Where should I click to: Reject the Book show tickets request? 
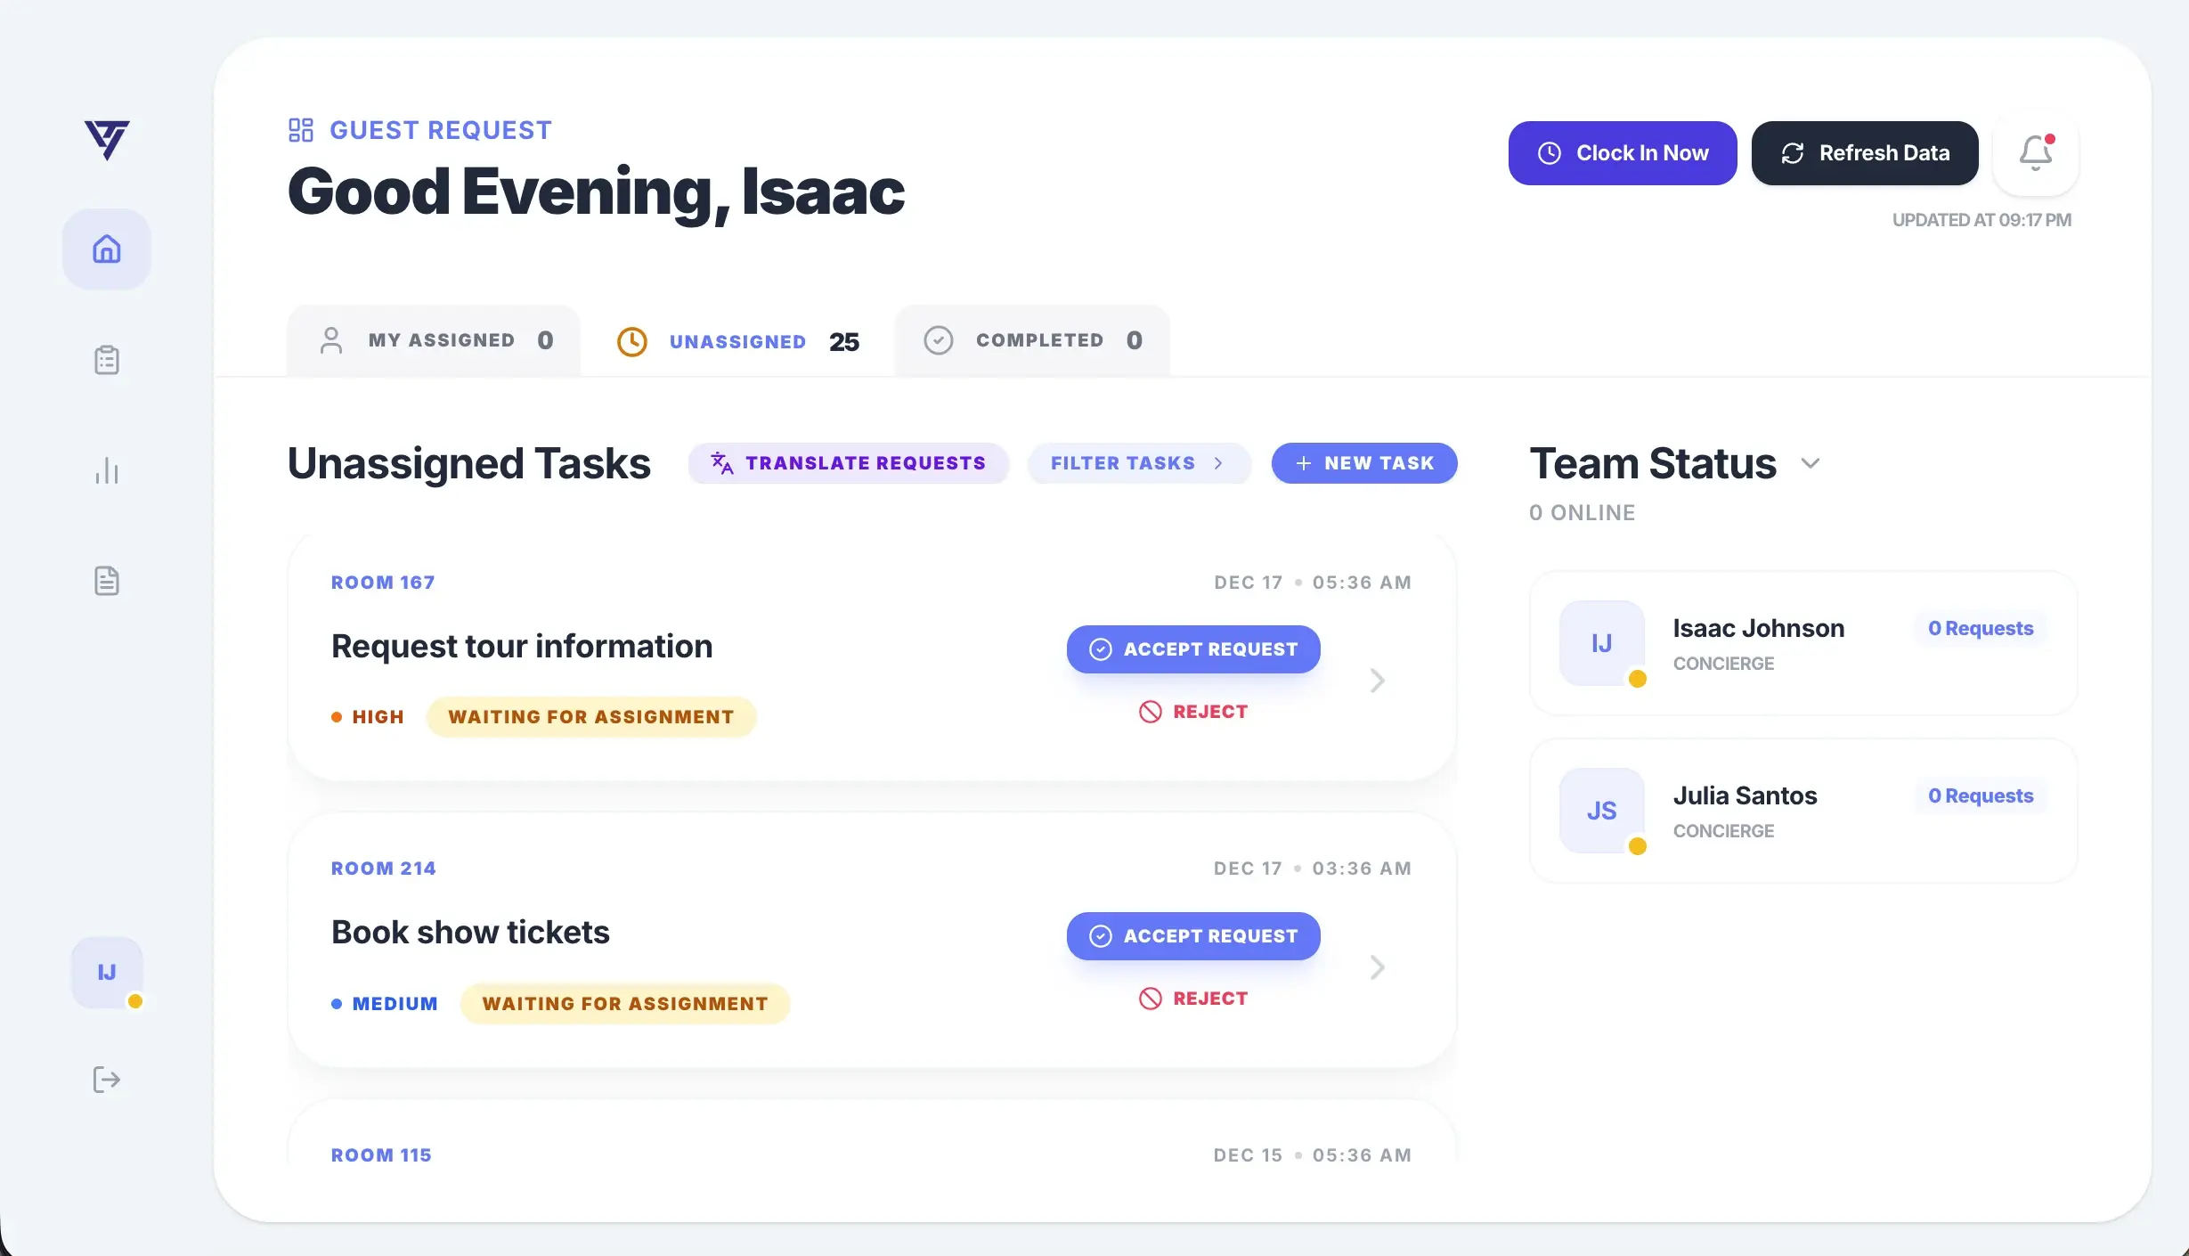[1193, 999]
